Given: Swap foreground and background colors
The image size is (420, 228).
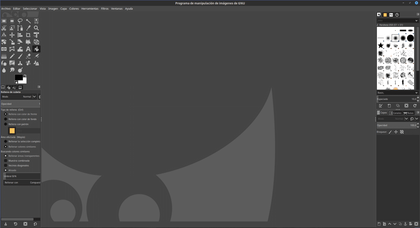Looking at the screenshot, I should 25,76.
